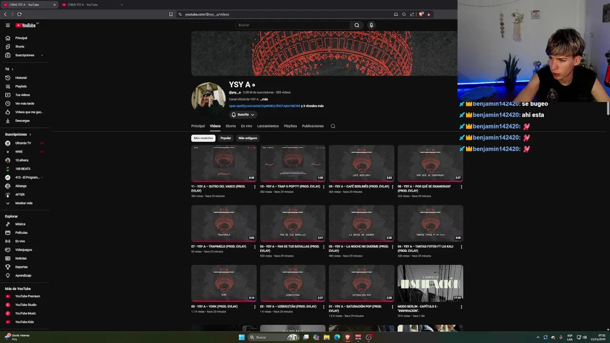Open y 3 vínculos más links

coord(312,106)
